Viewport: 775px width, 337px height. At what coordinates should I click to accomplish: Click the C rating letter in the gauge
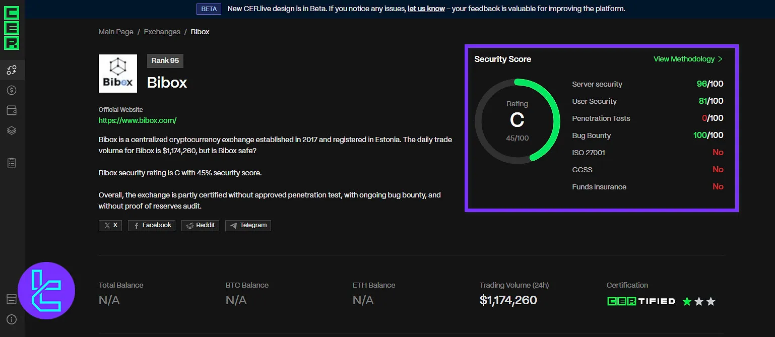518,120
